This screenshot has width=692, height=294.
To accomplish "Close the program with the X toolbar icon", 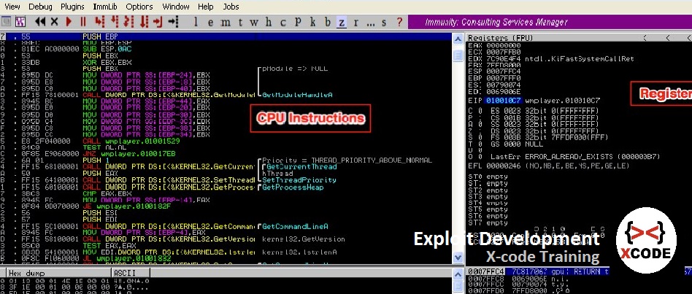I will (x=55, y=22).
